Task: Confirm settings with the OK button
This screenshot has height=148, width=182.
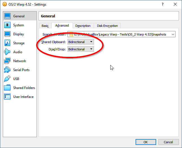Action: click(x=146, y=142)
